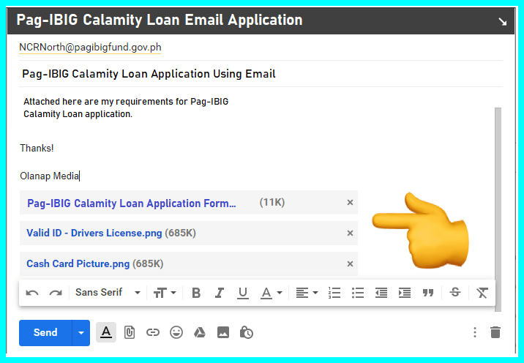
Task: Toggle the formatting options bar
Action: coord(106,332)
